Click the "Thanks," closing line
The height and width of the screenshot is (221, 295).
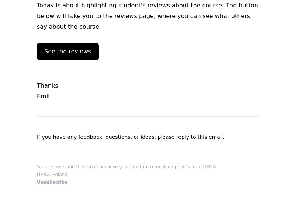48,86
